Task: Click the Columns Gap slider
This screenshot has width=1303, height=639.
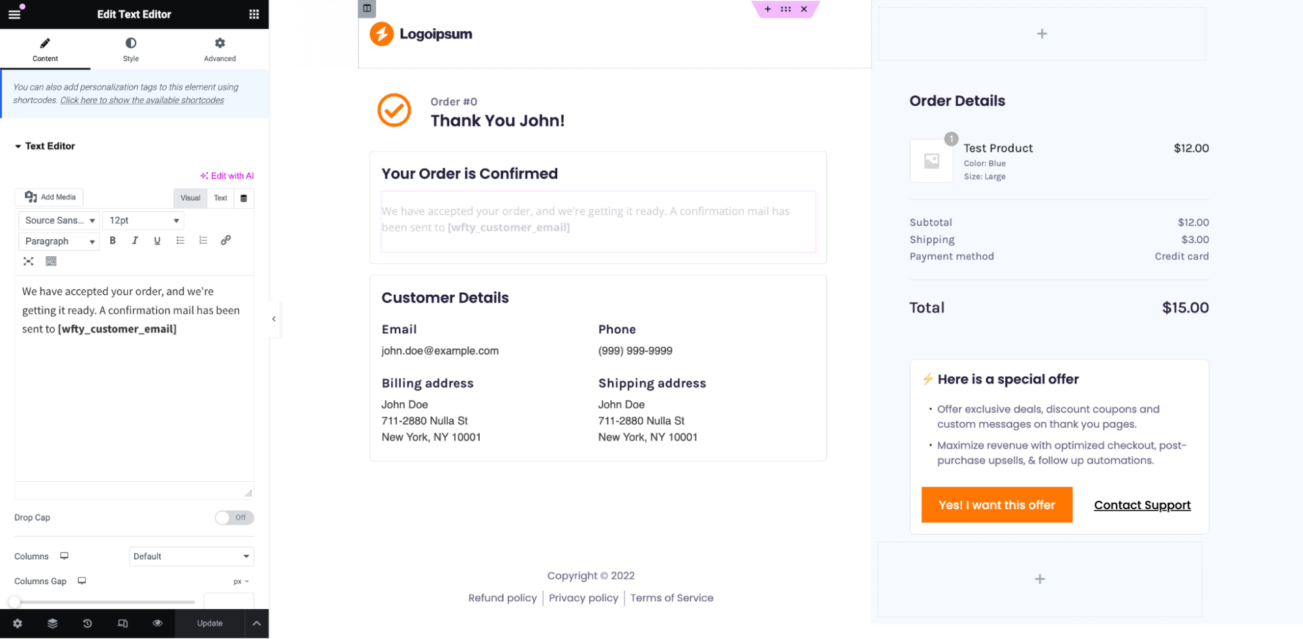Action: (104, 602)
